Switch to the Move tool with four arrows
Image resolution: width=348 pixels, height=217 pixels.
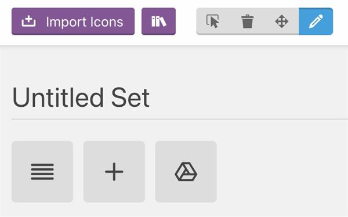point(281,21)
